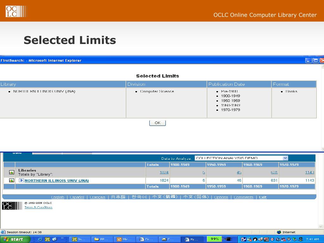Click the Library column header

[x=63, y=84]
